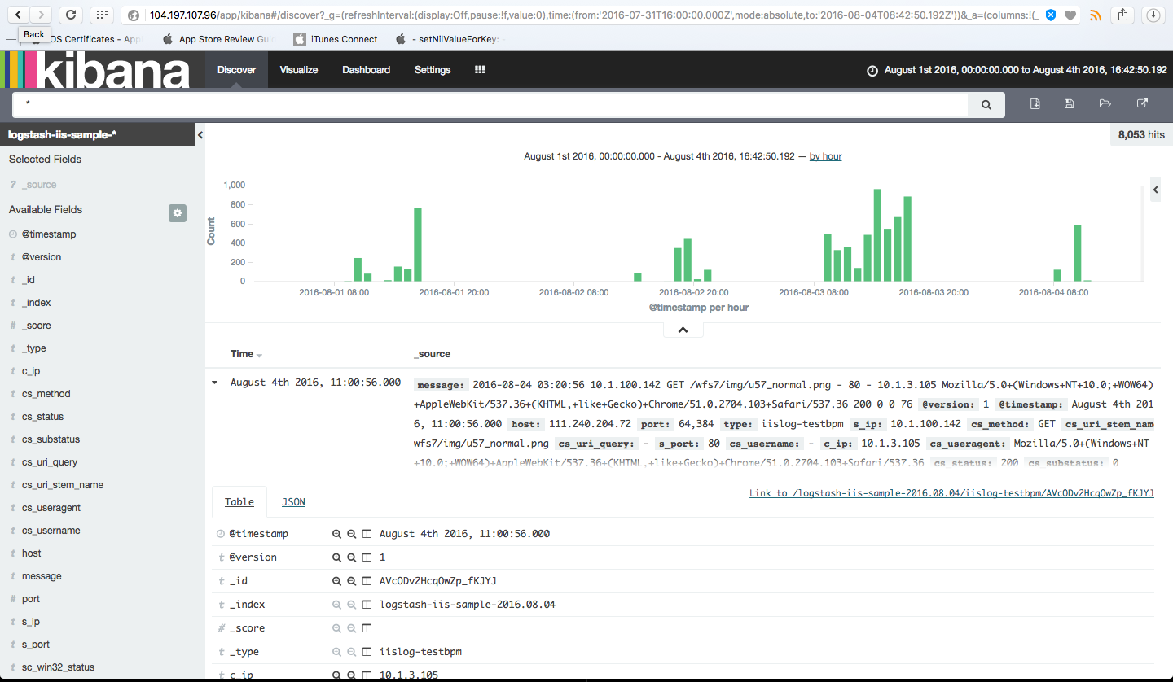The height and width of the screenshot is (682, 1173).
Task: Open the Dashboard tab
Action: coord(366,70)
